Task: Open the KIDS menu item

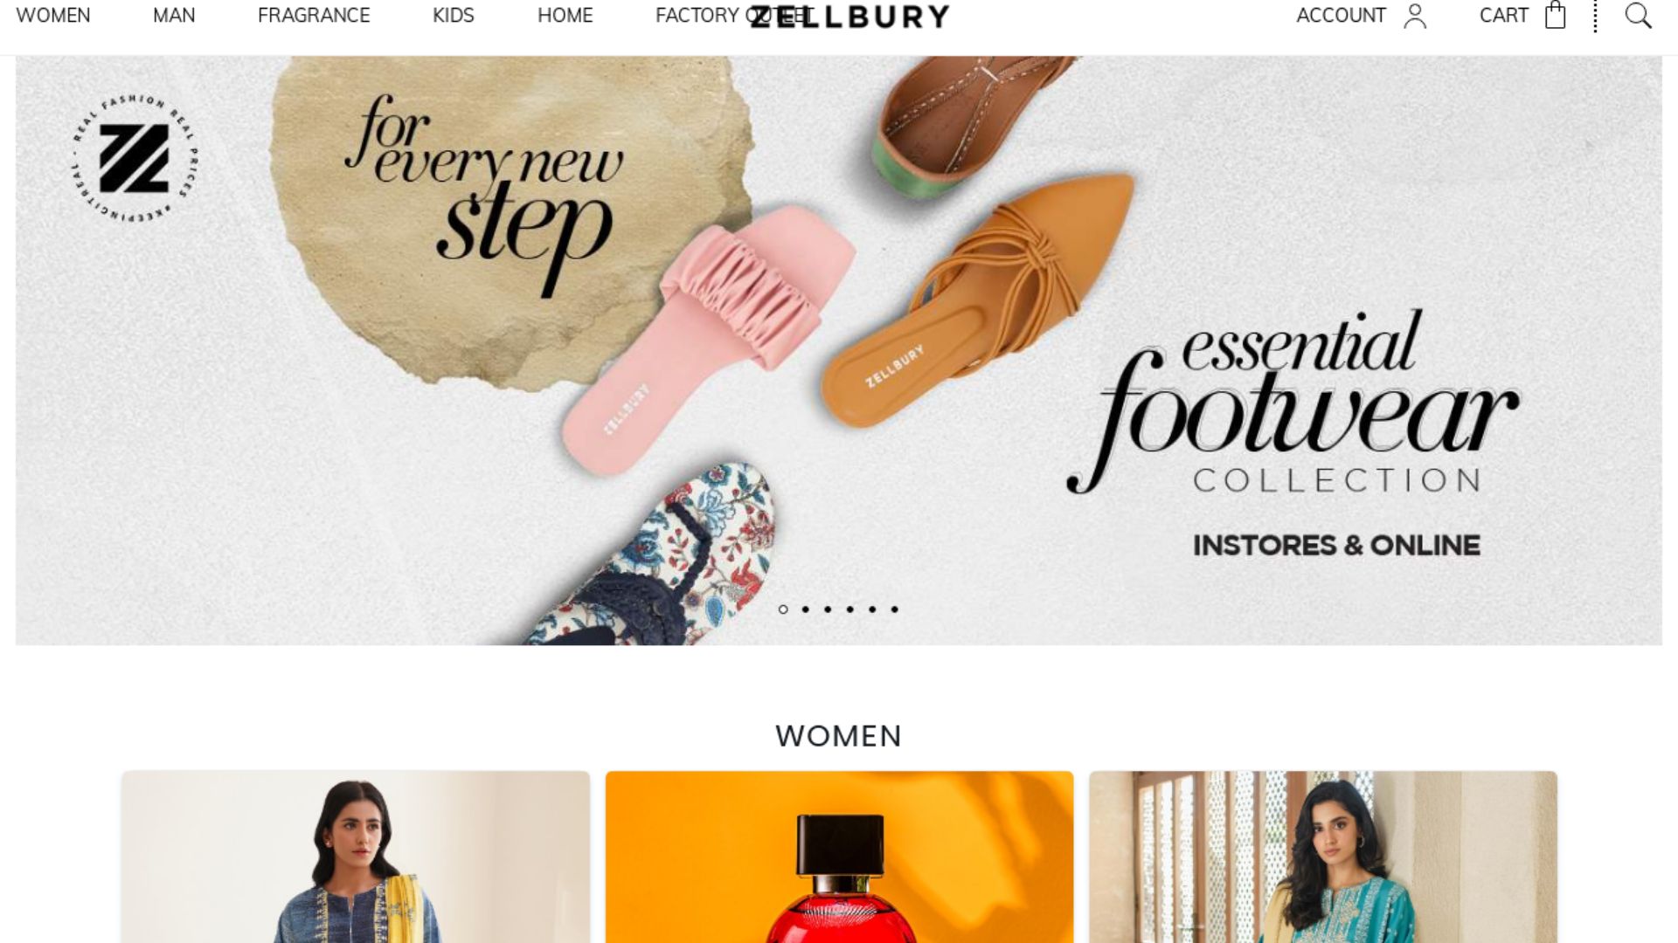Action: coord(454,16)
